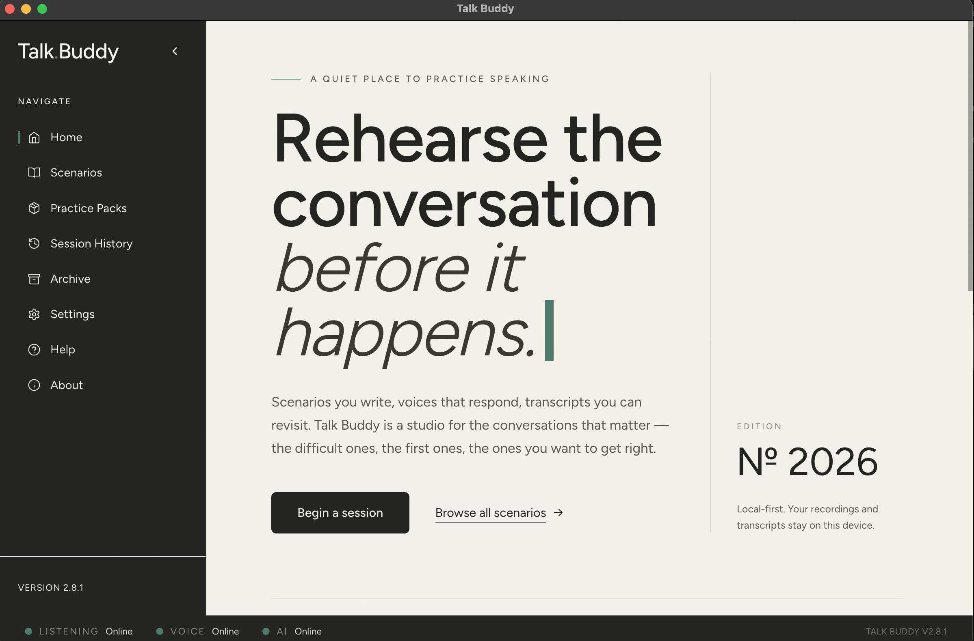Select the Scenarios navigation entry
Screen dimensions: 974x641
[x=76, y=172]
